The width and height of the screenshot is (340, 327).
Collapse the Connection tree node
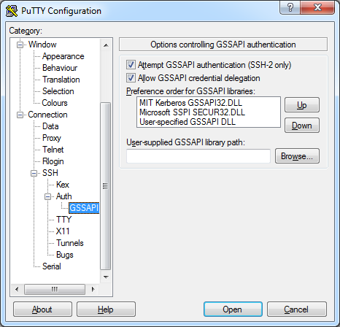click(20, 115)
